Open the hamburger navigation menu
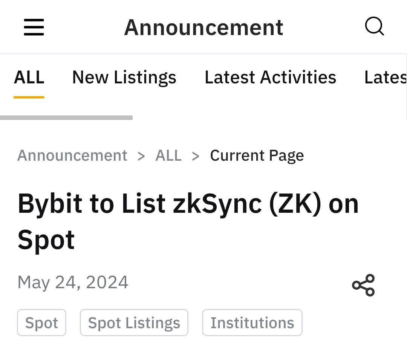 click(x=34, y=27)
